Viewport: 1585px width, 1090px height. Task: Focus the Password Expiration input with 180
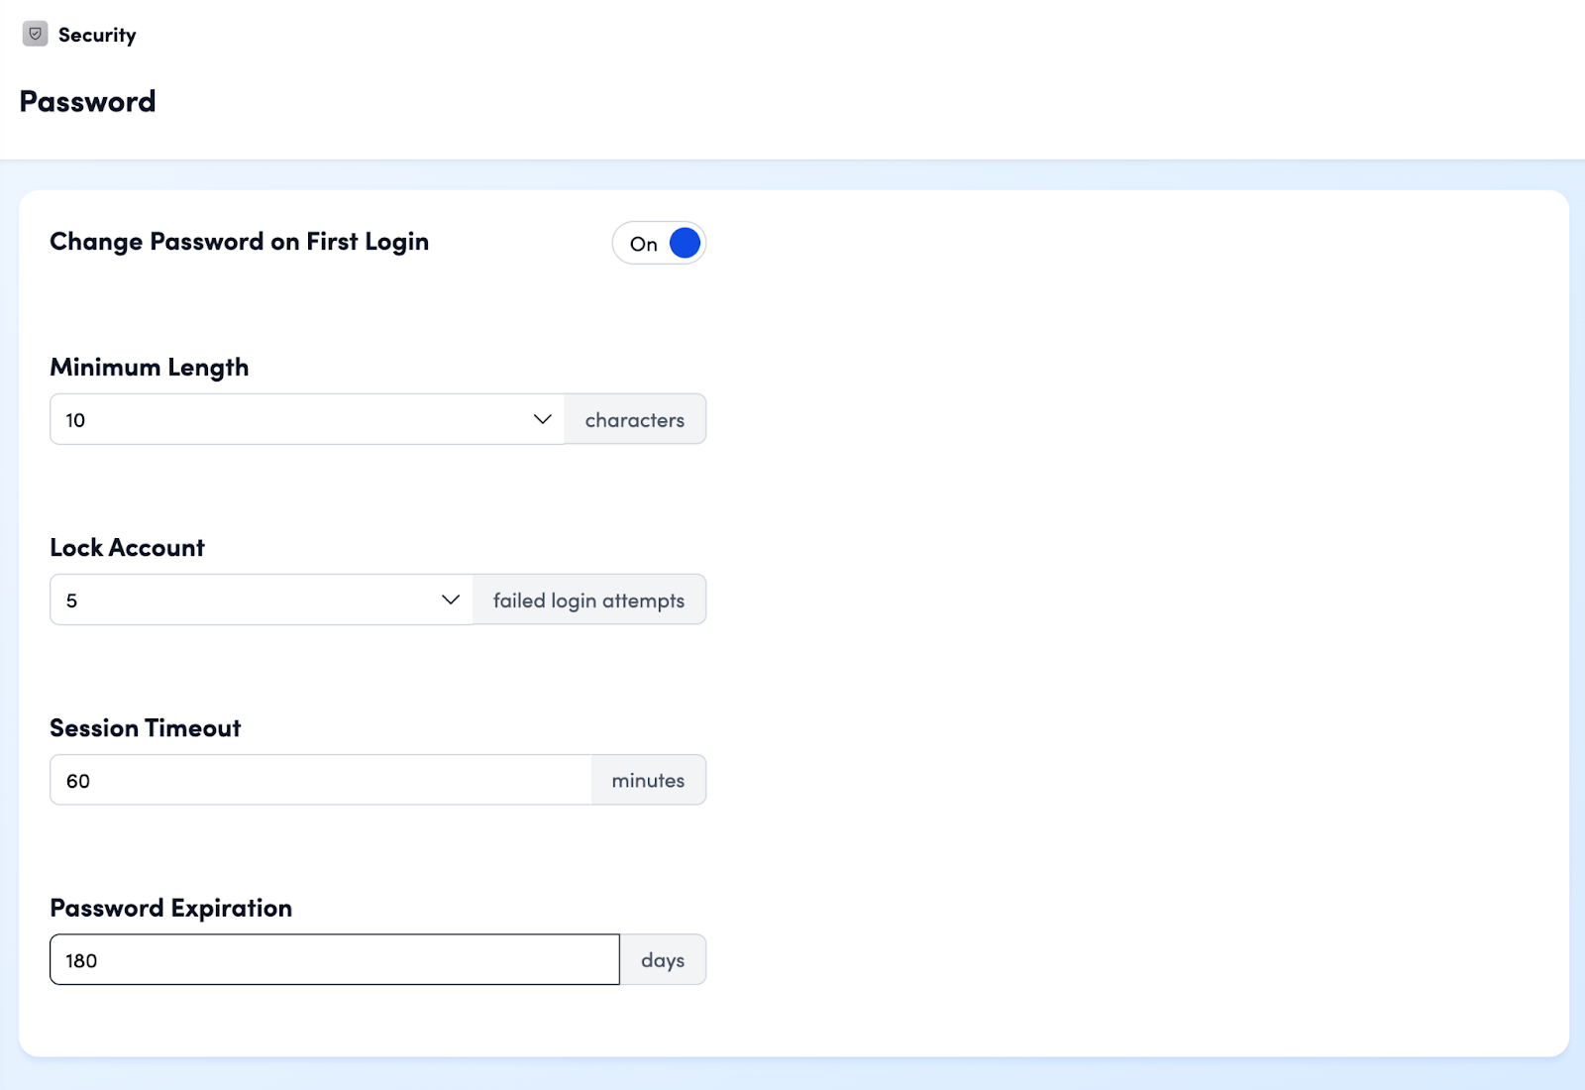click(x=334, y=959)
